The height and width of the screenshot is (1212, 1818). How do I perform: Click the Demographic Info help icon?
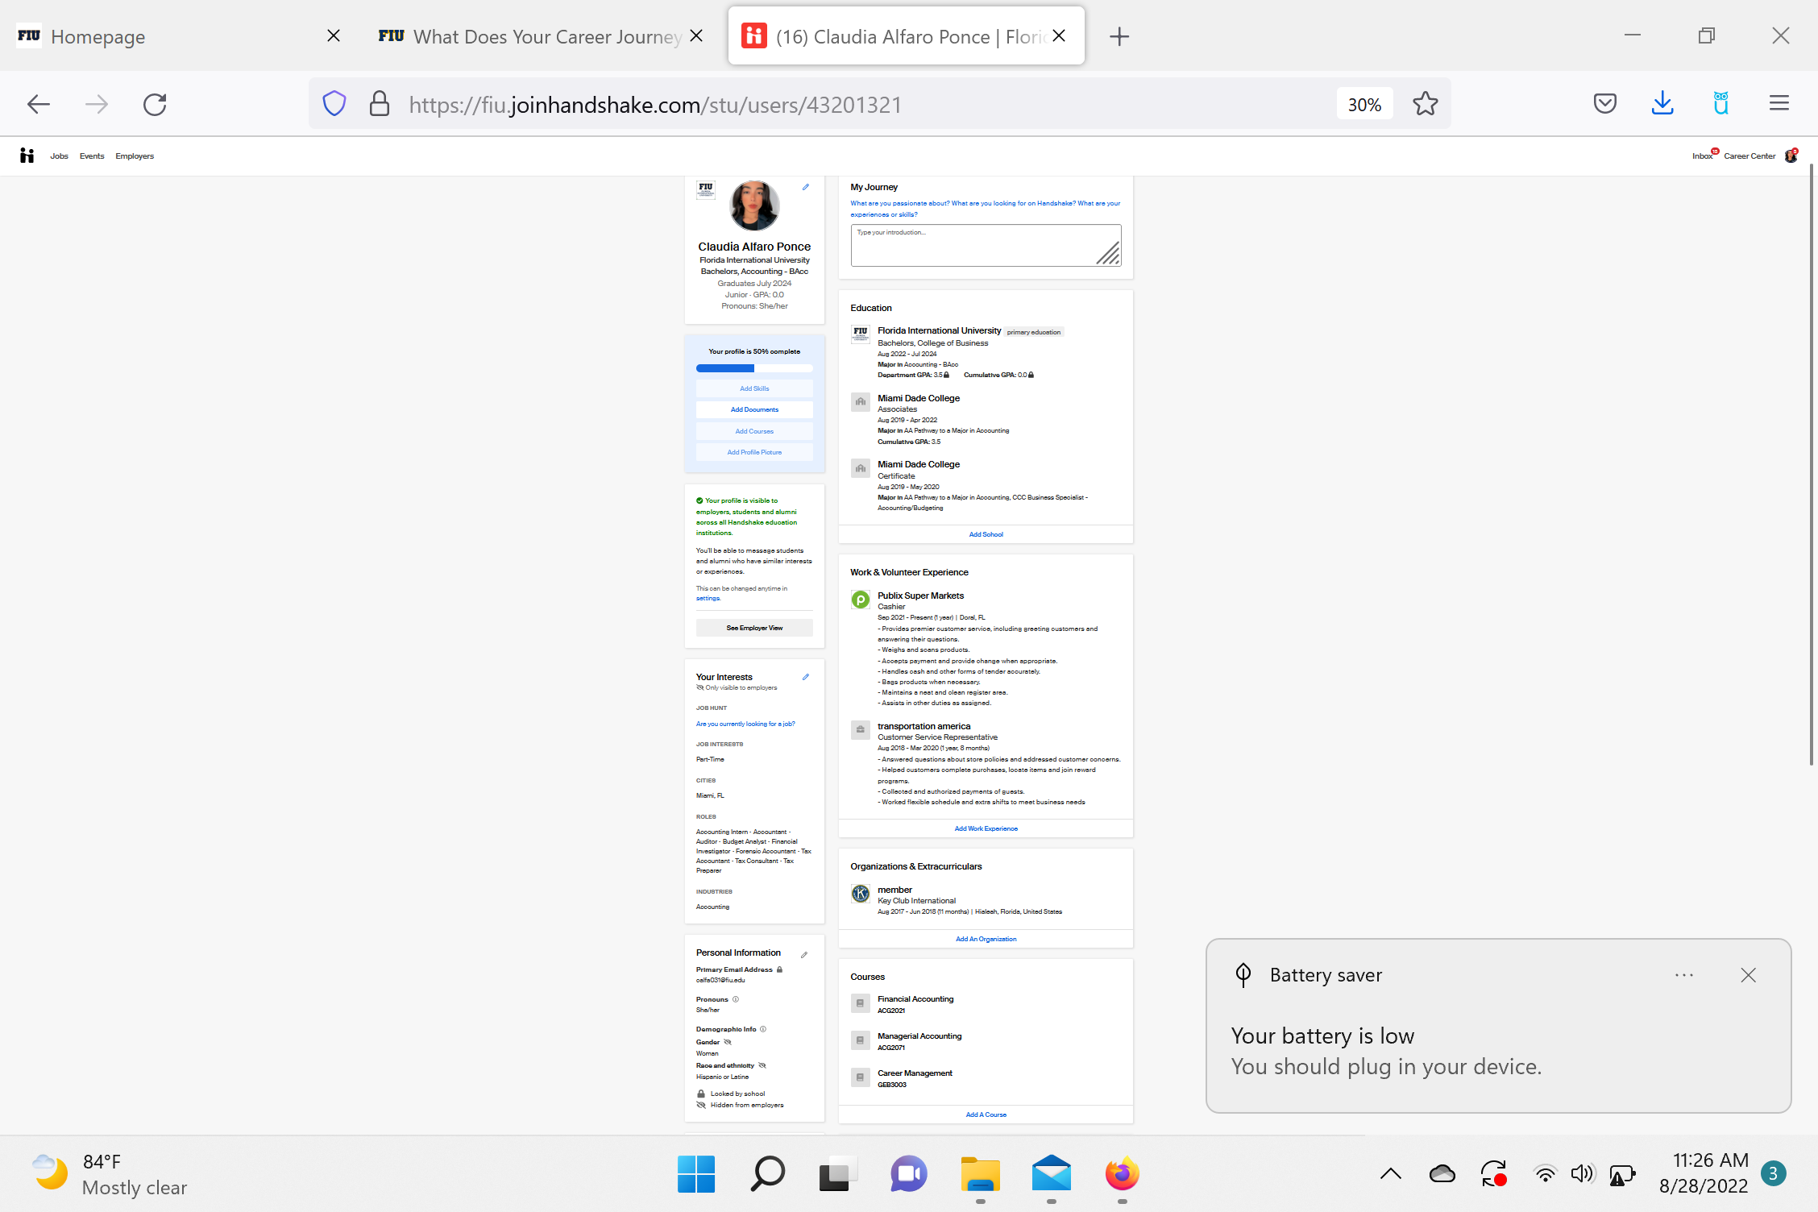763,1029
